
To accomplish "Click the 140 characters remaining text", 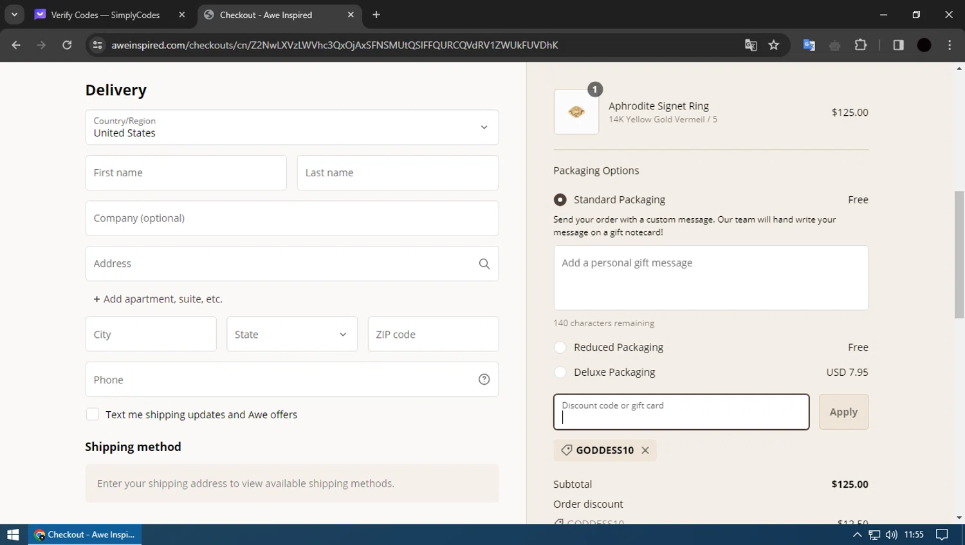I will coord(603,323).
